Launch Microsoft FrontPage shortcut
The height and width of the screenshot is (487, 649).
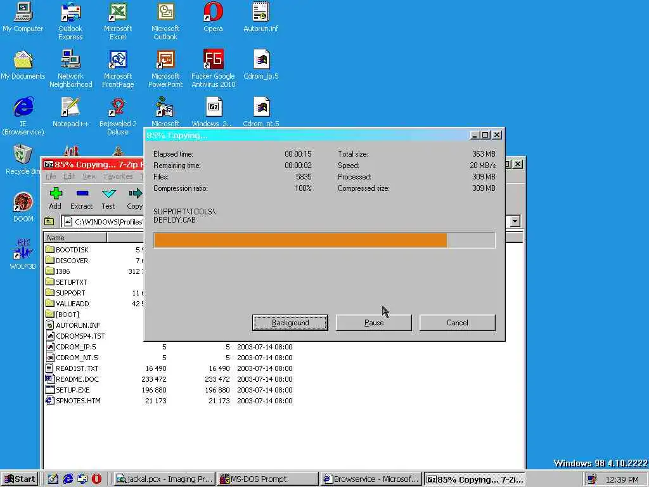tap(118, 68)
